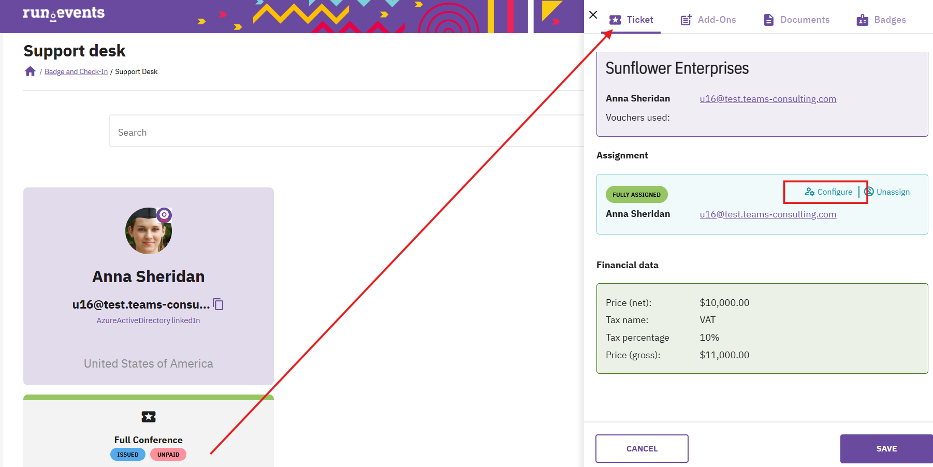The width and height of the screenshot is (933, 467).
Task: Click the Anna Sheridan card name heading
Action: point(149,276)
